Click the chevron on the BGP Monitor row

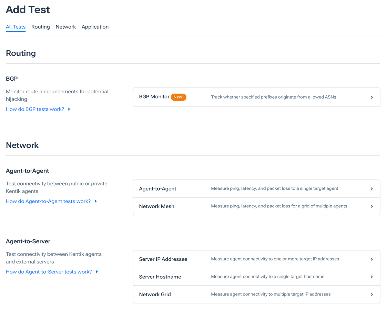coord(372,97)
